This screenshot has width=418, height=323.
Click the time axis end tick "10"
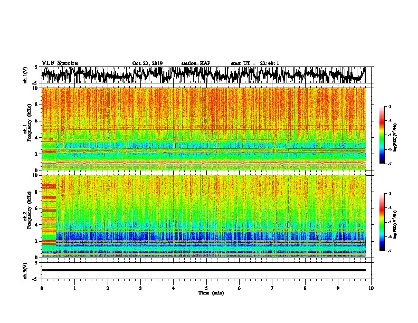371,288
